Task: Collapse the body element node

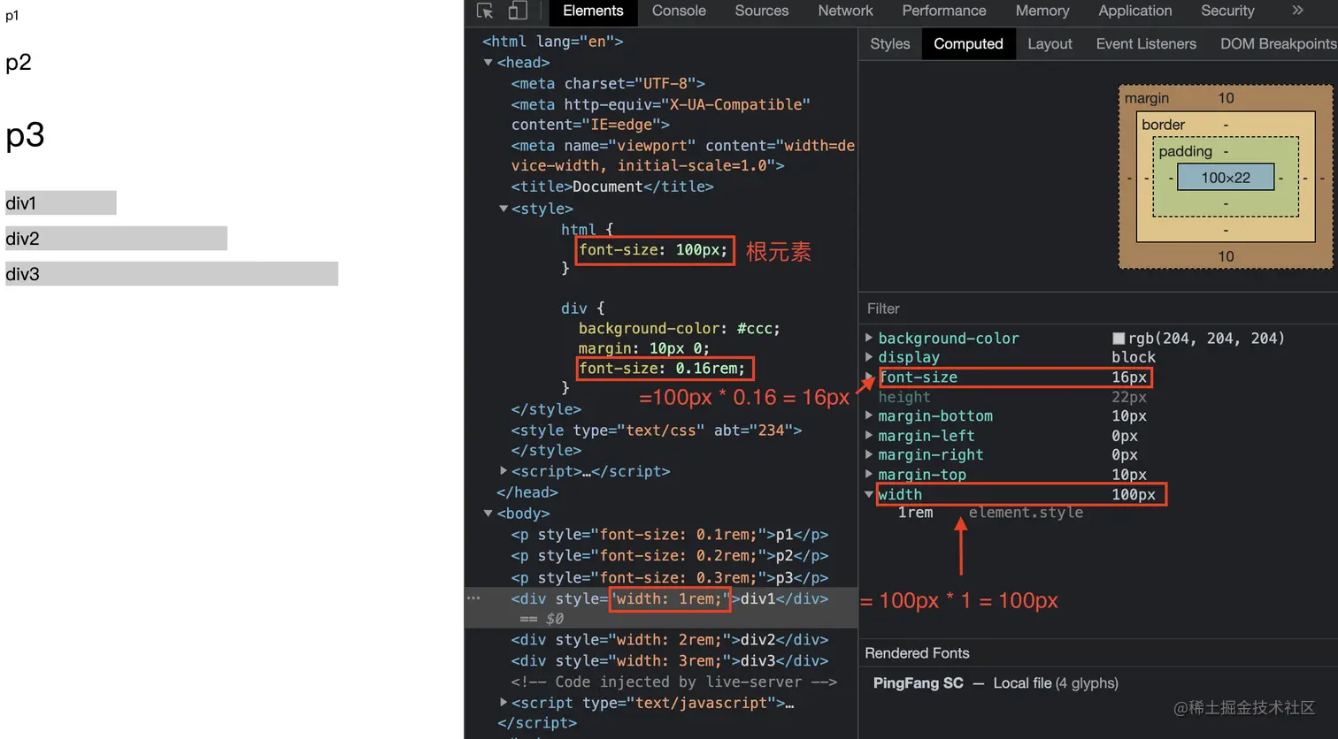Action: [488, 514]
